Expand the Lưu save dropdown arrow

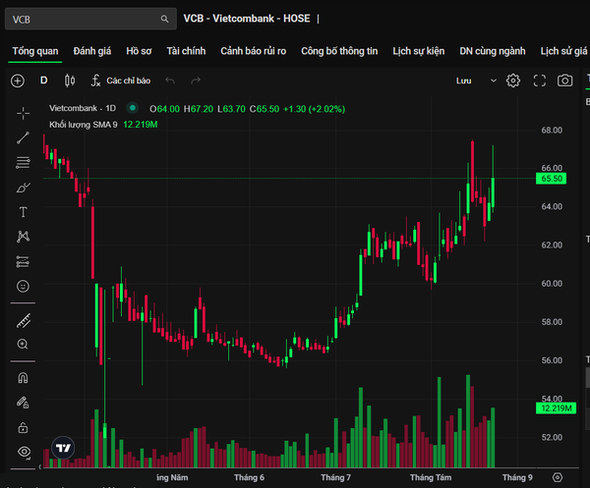pyautogui.click(x=494, y=81)
